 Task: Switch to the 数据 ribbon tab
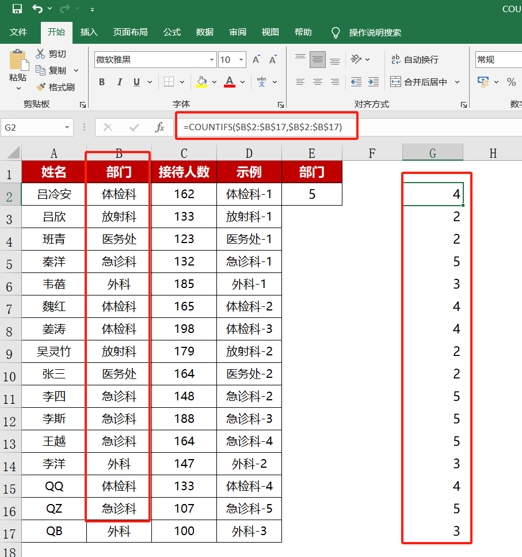point(205,32)
